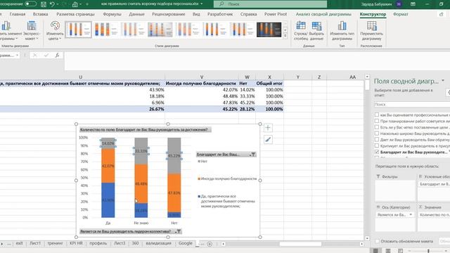Click the insert function fx icon
Image resolution: width=450 pixels, height=253 pixels.
point(57,55)
